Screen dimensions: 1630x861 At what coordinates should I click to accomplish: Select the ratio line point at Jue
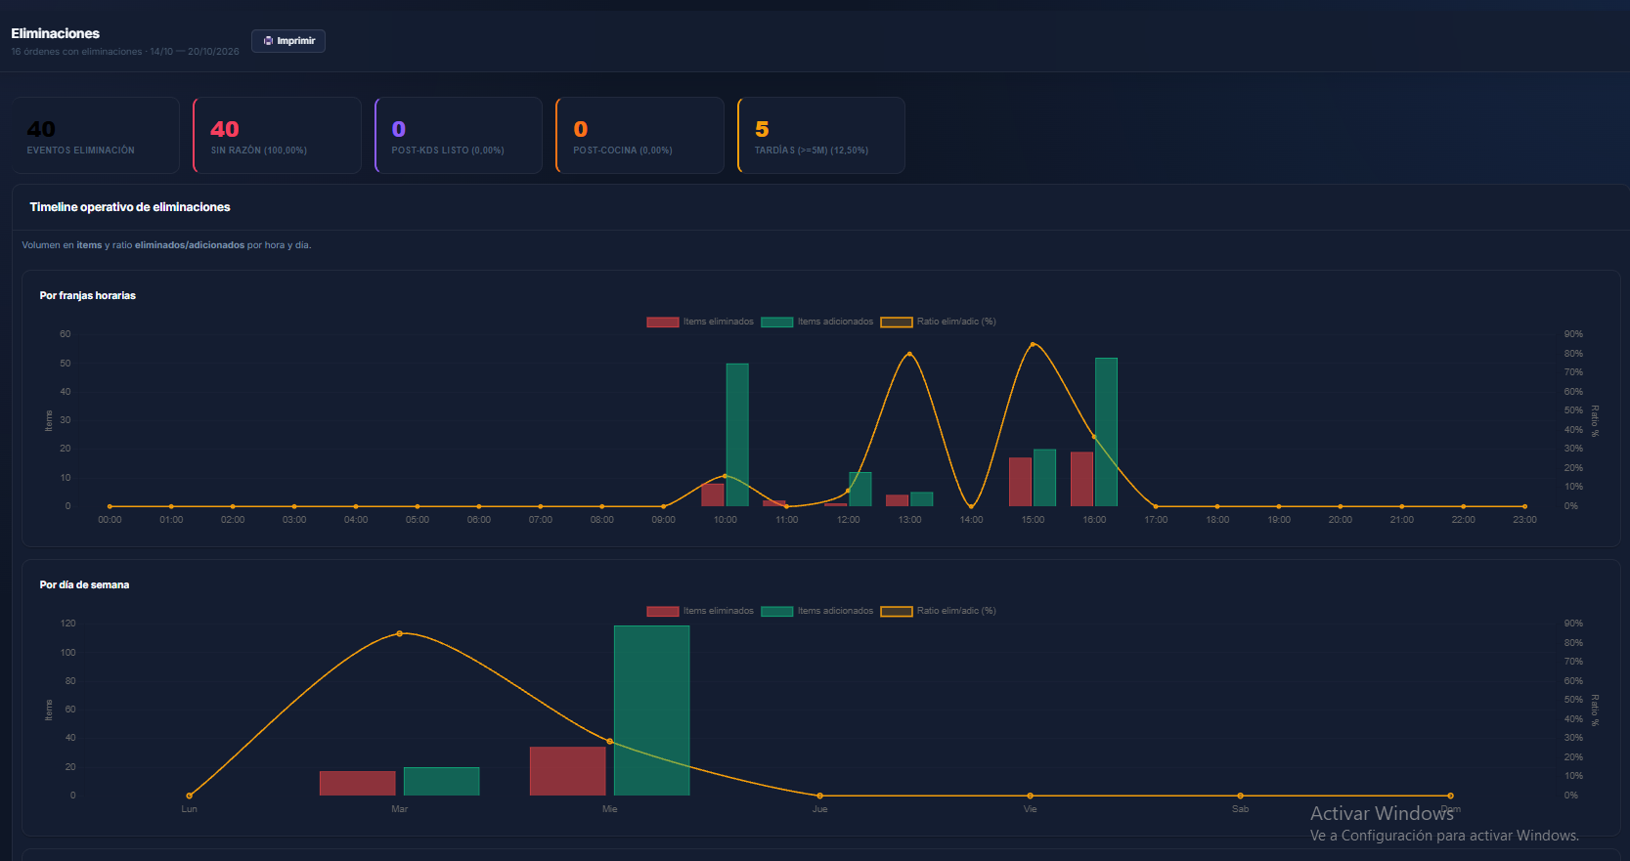(819, 796)
